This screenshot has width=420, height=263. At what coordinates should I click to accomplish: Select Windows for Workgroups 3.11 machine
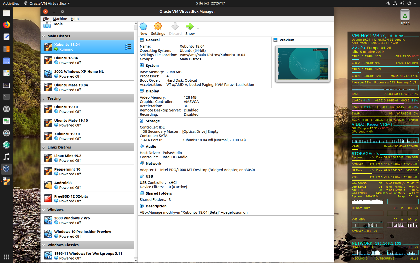(x=87, y=256)
